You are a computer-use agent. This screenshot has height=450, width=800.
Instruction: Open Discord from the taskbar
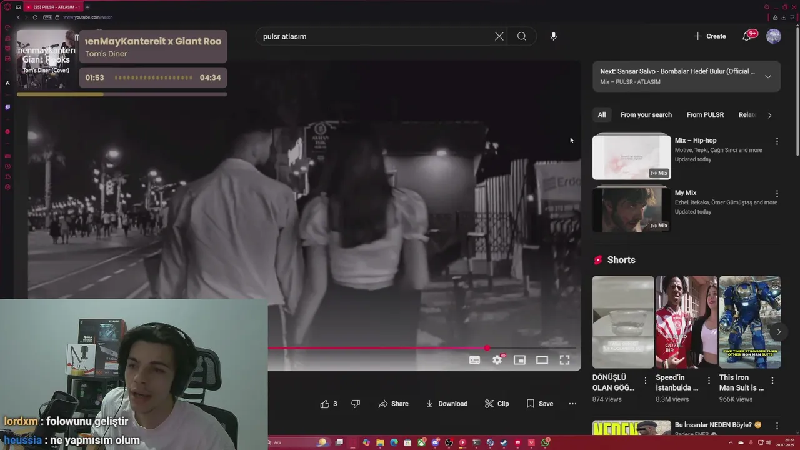(436, 442)
